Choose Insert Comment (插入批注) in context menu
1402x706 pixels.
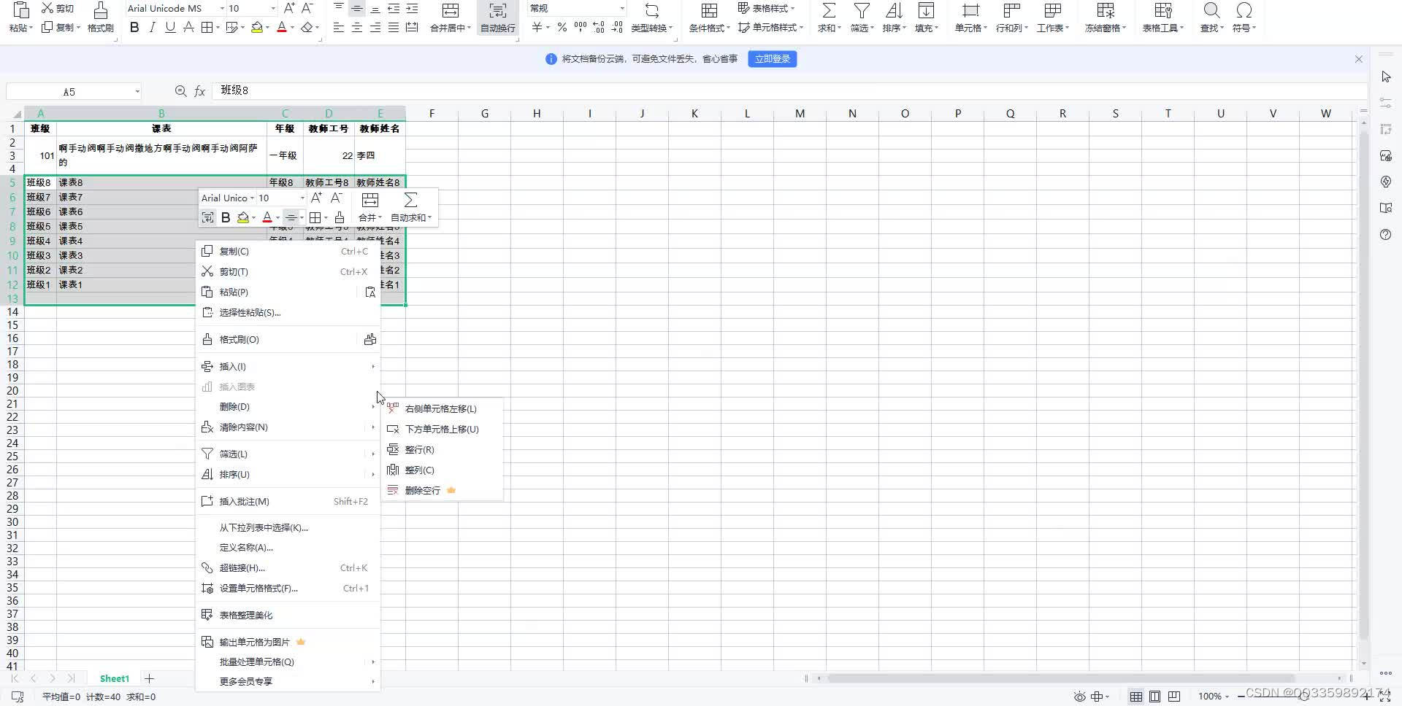[x=288, y=501]
